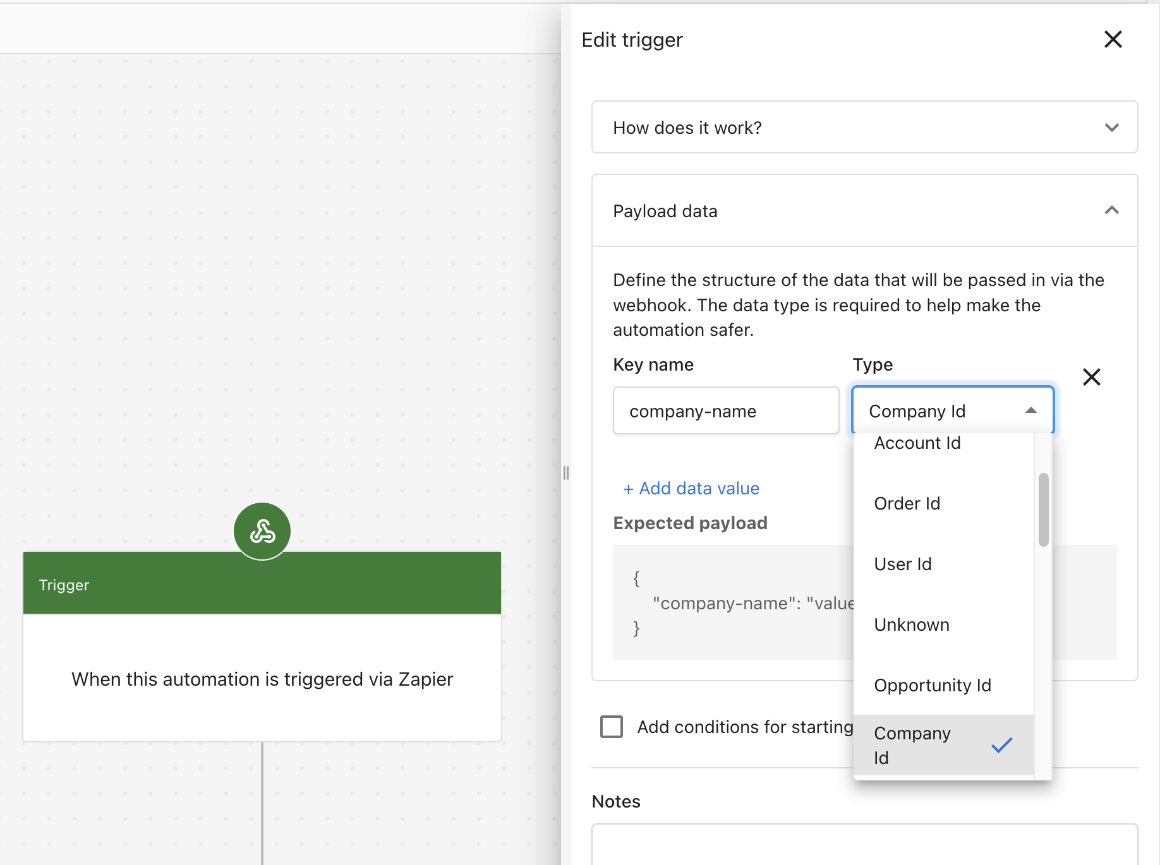Click the checkmark beside Company Id option
This screenshot has height=865, width=1160.
[x=1001, y=746]
